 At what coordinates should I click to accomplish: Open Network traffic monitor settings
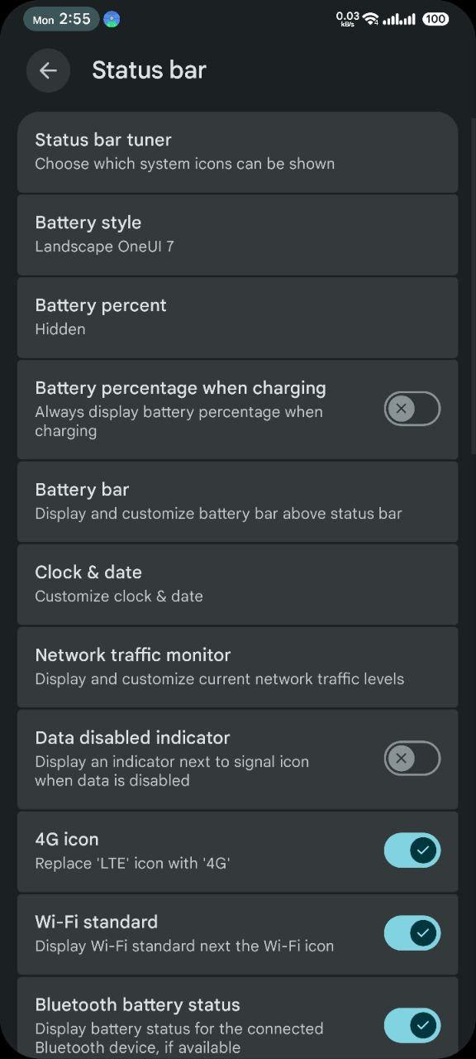tap(238, 667)
